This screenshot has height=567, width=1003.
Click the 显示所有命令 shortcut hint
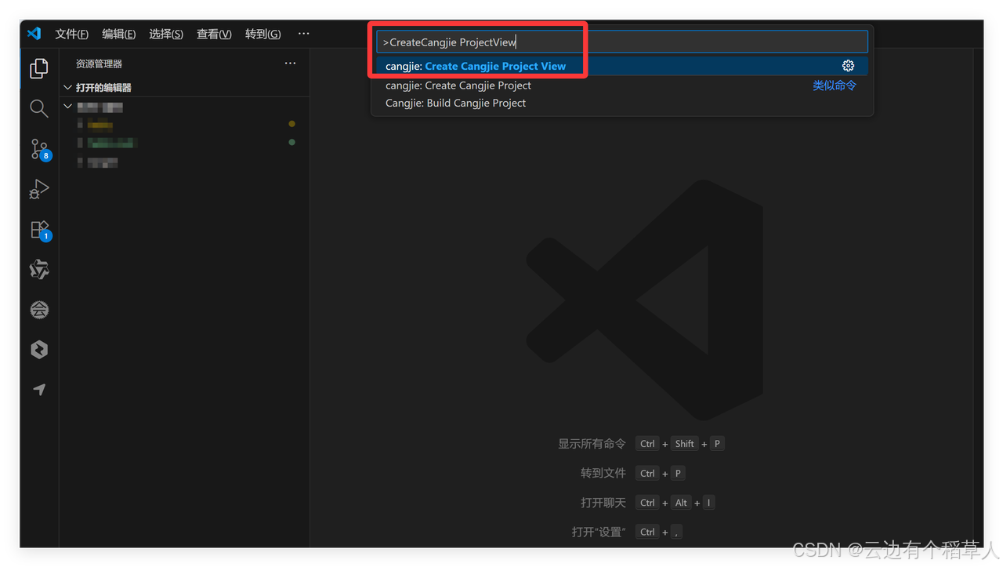click(x=592, y=444)
